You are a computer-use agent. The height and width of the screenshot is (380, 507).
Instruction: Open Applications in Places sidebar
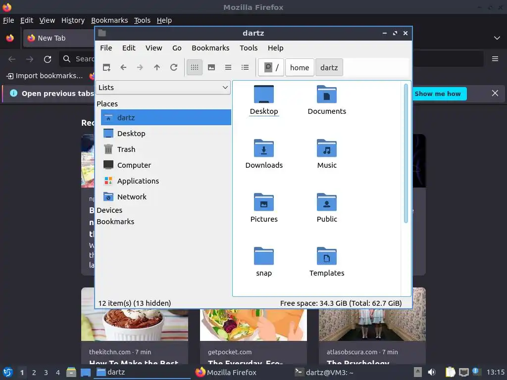166,181
